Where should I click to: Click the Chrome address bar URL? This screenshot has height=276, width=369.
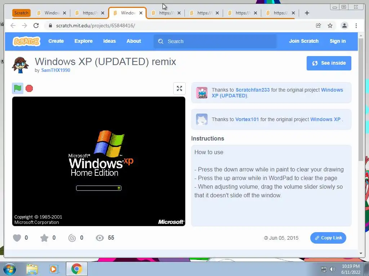[x=95, y=26]
